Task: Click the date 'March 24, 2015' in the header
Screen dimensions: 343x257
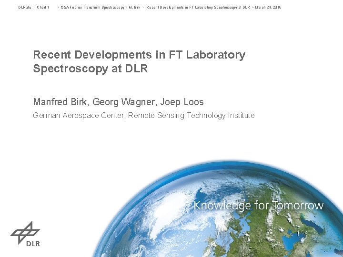Action: (268, 7)
